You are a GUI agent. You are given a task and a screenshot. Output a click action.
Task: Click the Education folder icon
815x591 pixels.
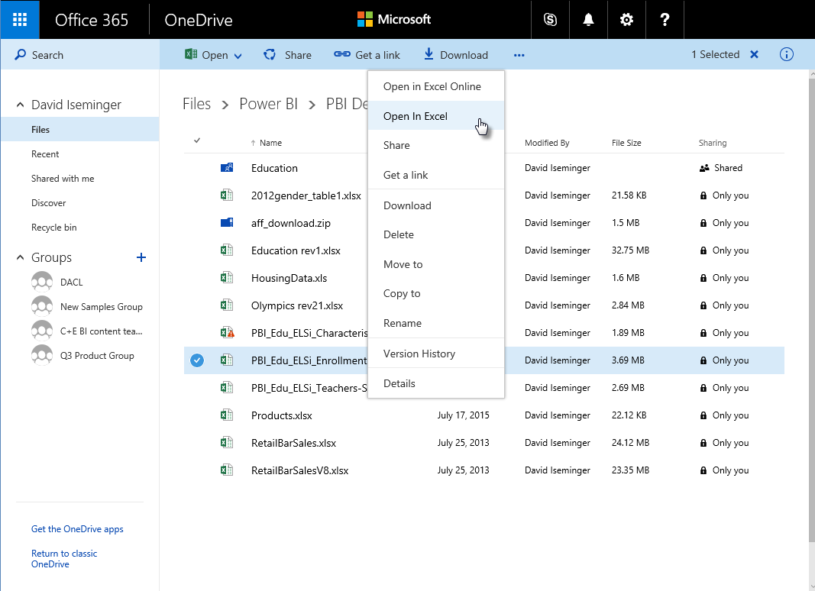(227, 168)
